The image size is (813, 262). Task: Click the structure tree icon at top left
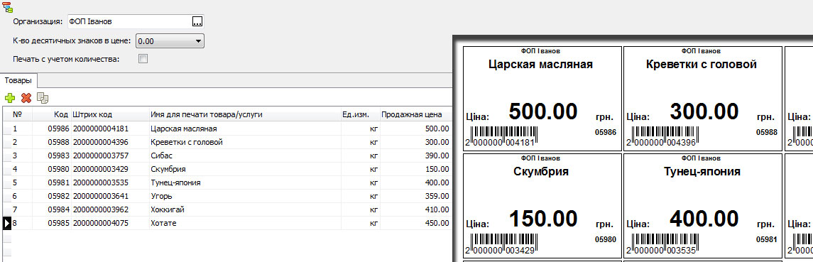click(x=8, y=7)
